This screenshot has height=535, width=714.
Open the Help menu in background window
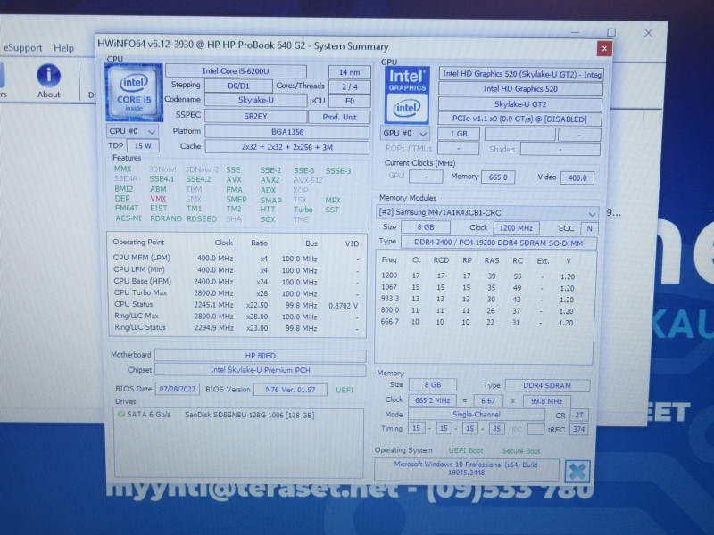63,48
